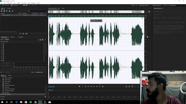The width and height of the screenshot is (186, 104).
Task: Select Convert Sample Type history entry
Action: tap(9, 85)
